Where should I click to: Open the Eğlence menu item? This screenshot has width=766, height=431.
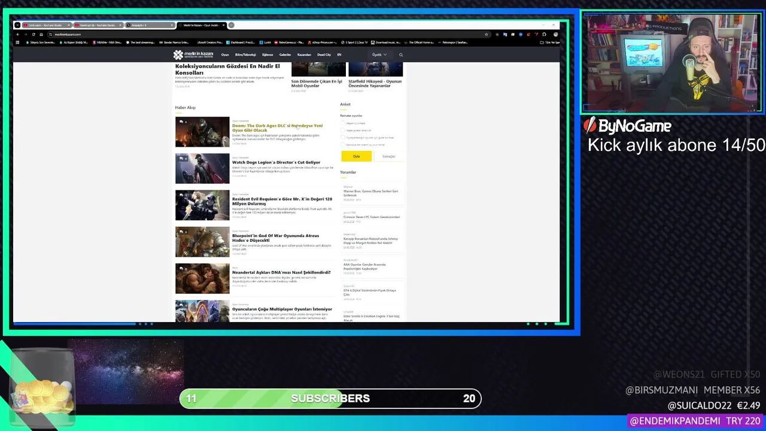(x=268, y=54)
